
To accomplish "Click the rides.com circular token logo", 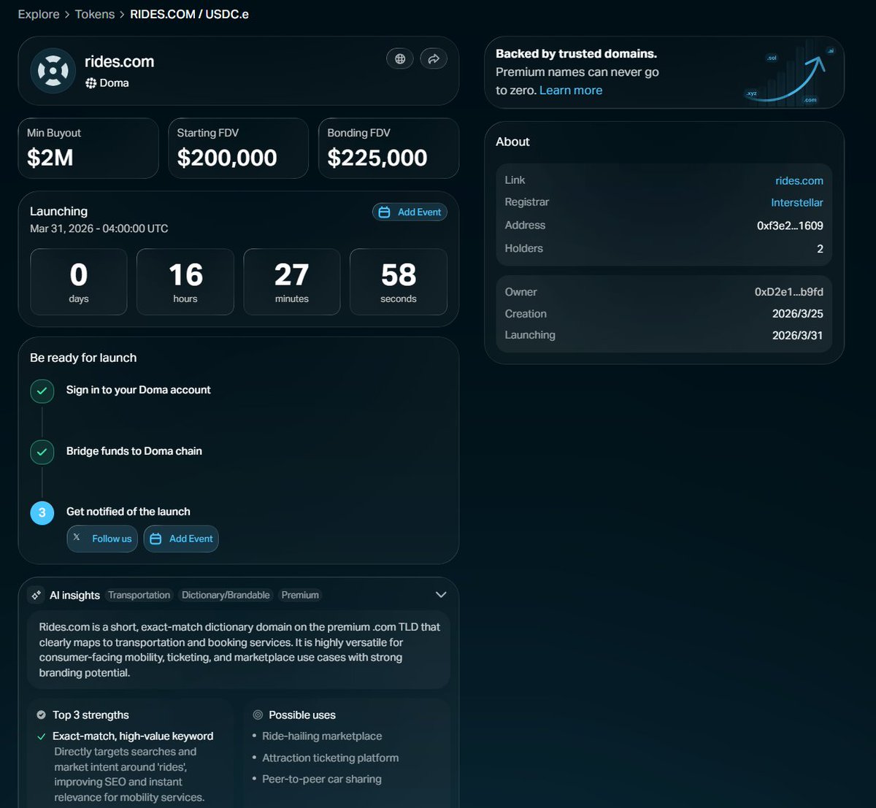I will click(52, 70).
